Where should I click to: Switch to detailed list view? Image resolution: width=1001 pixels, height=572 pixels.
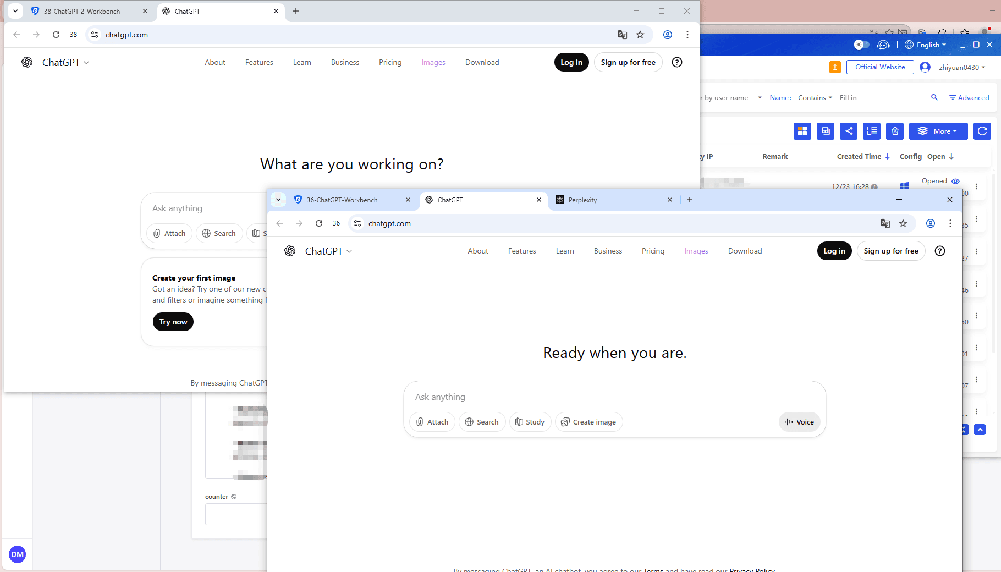point(872,131)
